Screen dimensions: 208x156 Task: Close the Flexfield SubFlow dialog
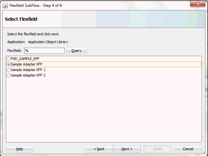click(198, 4)
